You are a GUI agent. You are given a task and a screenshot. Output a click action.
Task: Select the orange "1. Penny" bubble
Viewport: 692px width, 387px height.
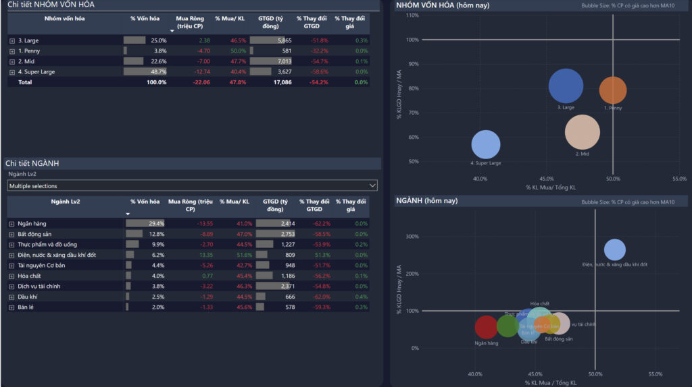click(x=613, y=90)
